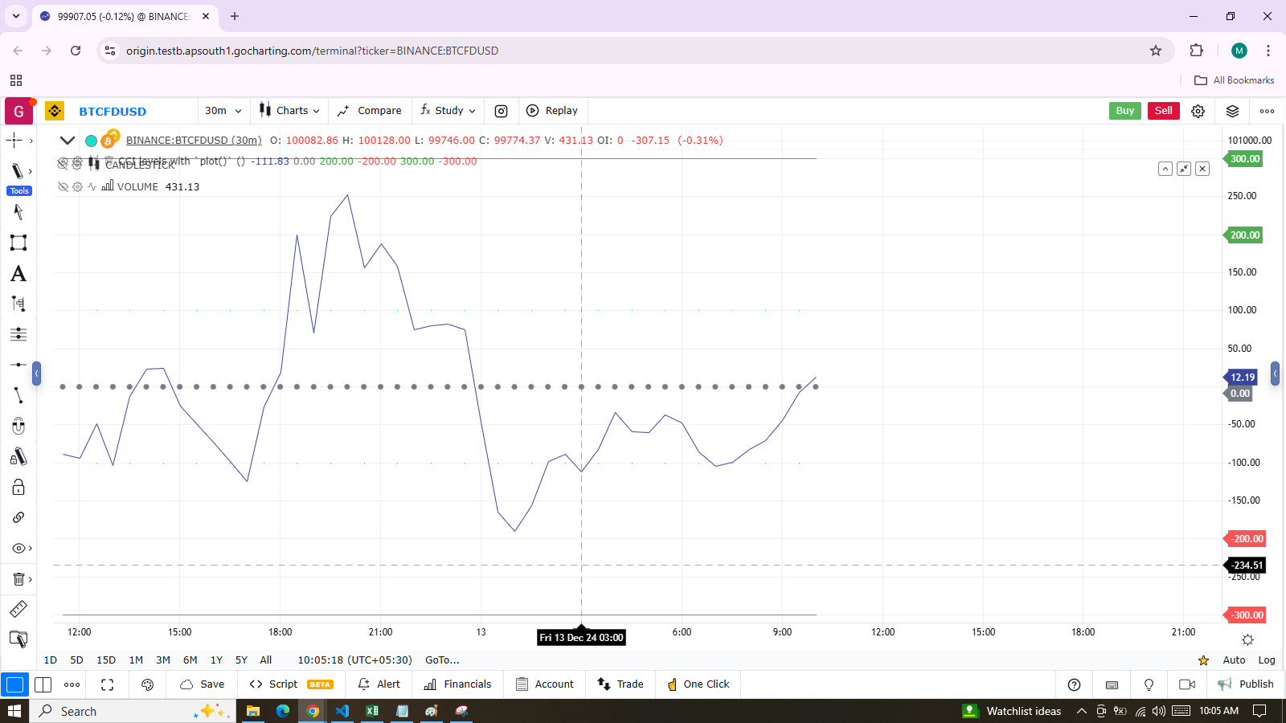Open the Study indicators dropdown
Image resolution: width=1286 pixels, height=723 pixels.
(448, 111)
